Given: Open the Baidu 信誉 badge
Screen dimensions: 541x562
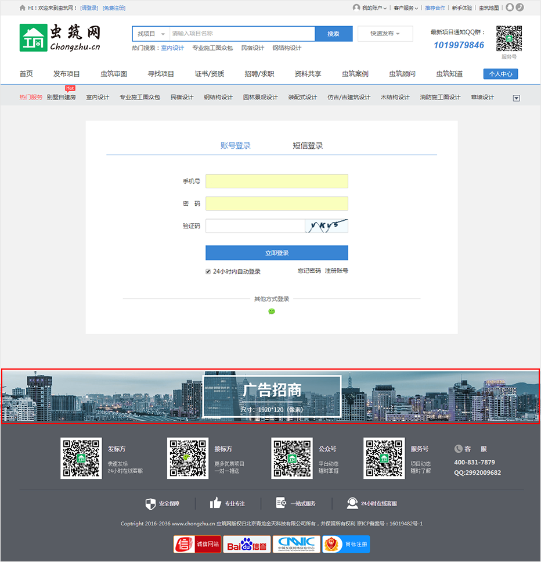Looking at the screenshot, I should [x=246, y=544].
